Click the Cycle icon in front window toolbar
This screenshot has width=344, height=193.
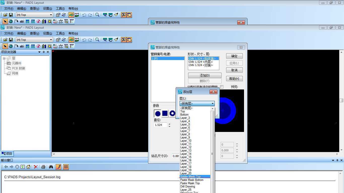(64, 40)
